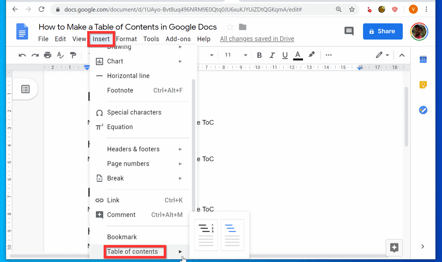This screenshot has width=442, height=262.
Task: Open the Add-ons menu
Action: 178,39
